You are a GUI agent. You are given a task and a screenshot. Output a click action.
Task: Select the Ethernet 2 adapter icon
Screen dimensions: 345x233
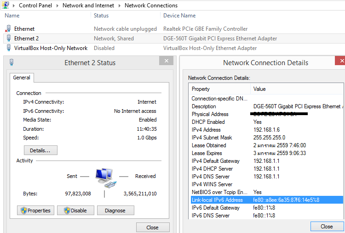click(x=8, y=39)
